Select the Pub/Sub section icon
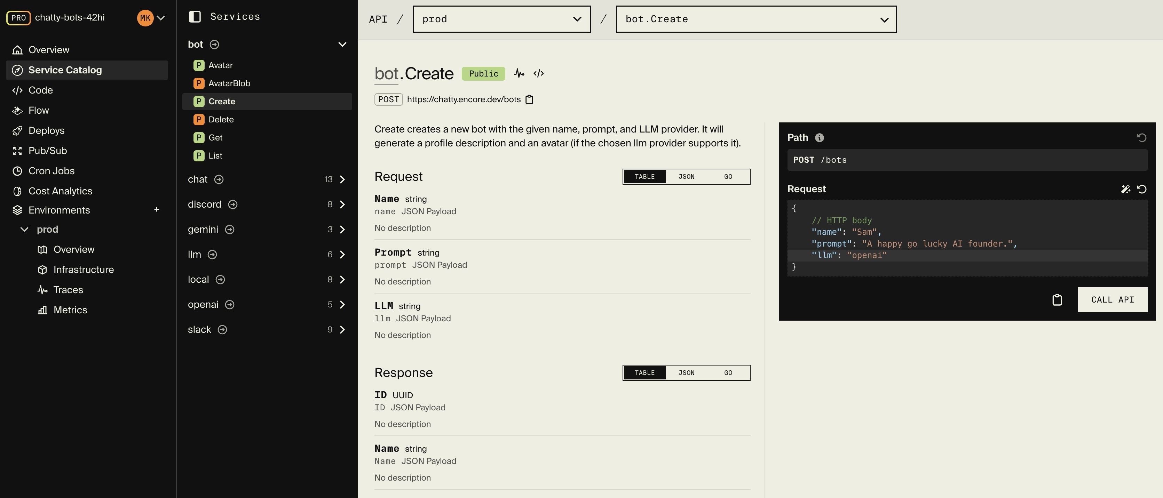 (x=17, y=150)
